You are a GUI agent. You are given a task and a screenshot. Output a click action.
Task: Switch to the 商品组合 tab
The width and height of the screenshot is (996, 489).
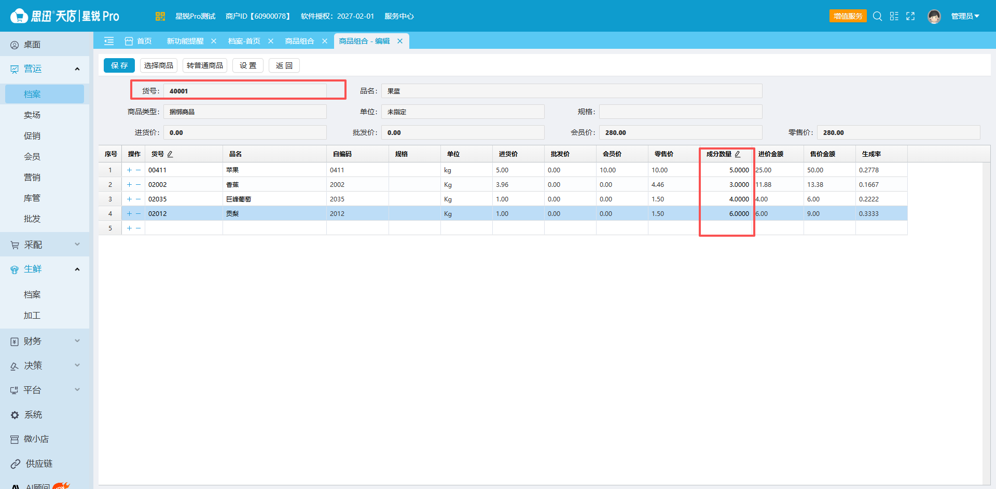(x=300, y=41)
